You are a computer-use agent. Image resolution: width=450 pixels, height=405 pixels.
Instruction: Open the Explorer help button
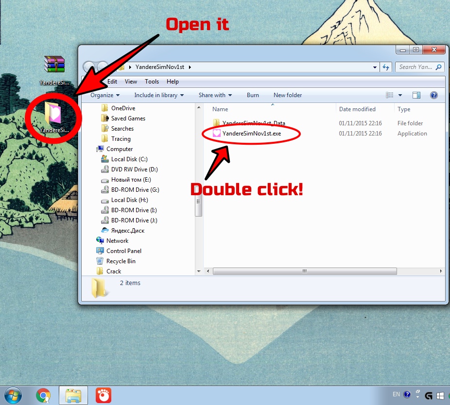click(433, 95)
